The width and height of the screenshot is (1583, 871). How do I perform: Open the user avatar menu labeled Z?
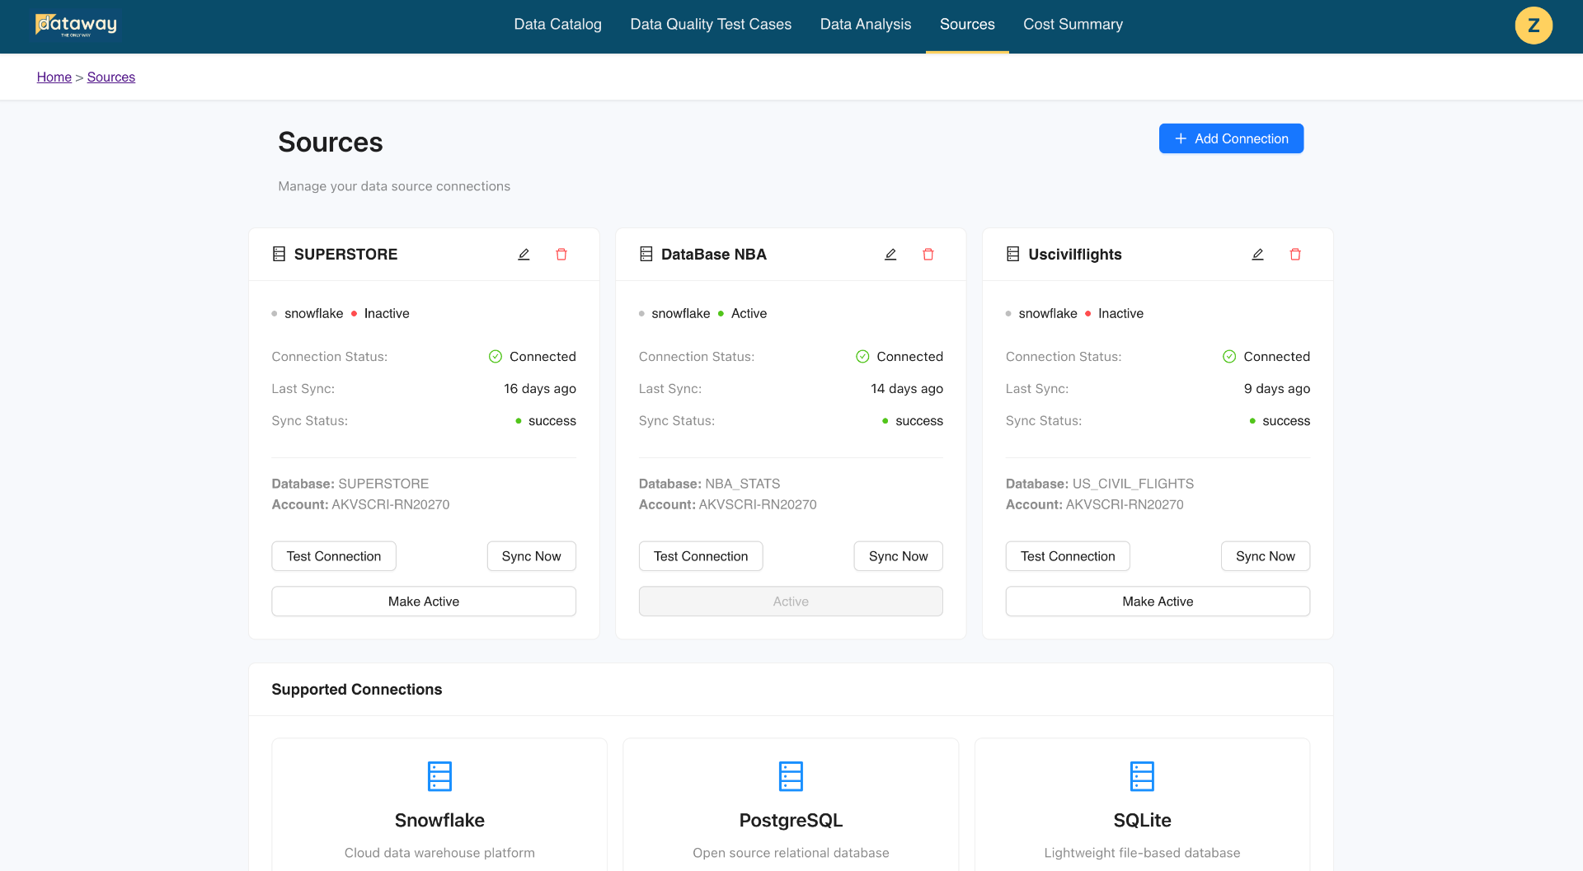pyautogui.click(x=1534, y=26)
